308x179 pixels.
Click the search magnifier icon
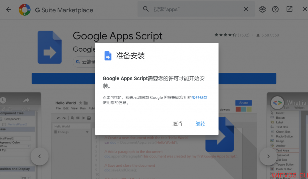click(x=146, y=9)
